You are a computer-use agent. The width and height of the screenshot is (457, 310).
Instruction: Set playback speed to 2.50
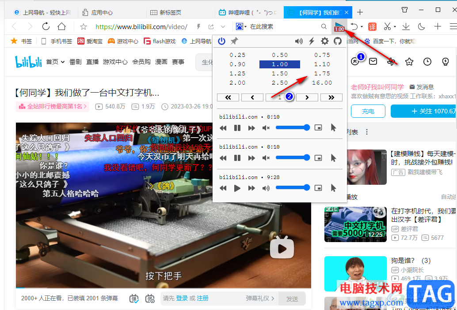click(x=280, y=83)
